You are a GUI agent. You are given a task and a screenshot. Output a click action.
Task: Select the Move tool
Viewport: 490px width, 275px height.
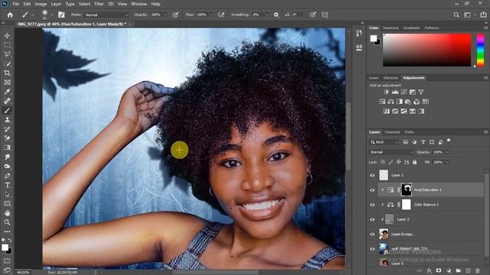tap(7, 36)
